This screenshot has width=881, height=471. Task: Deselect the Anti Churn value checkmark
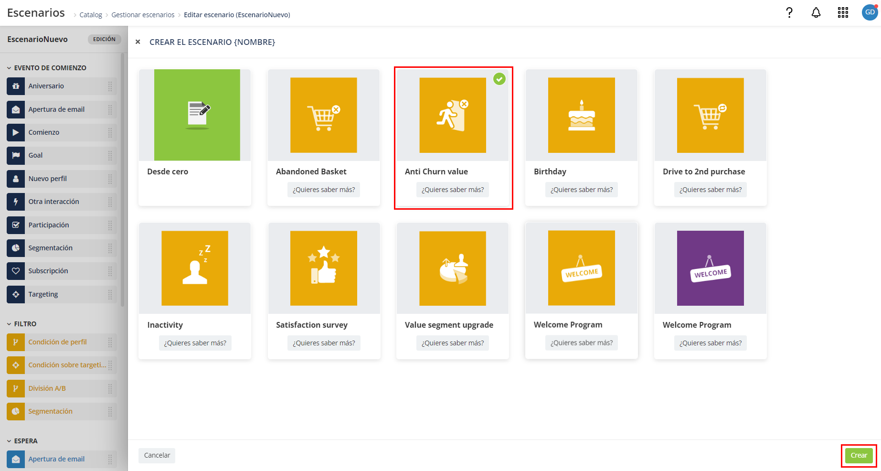[499, 79]
